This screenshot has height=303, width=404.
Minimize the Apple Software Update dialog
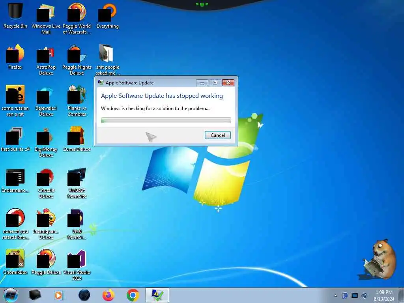click(202, 83)
